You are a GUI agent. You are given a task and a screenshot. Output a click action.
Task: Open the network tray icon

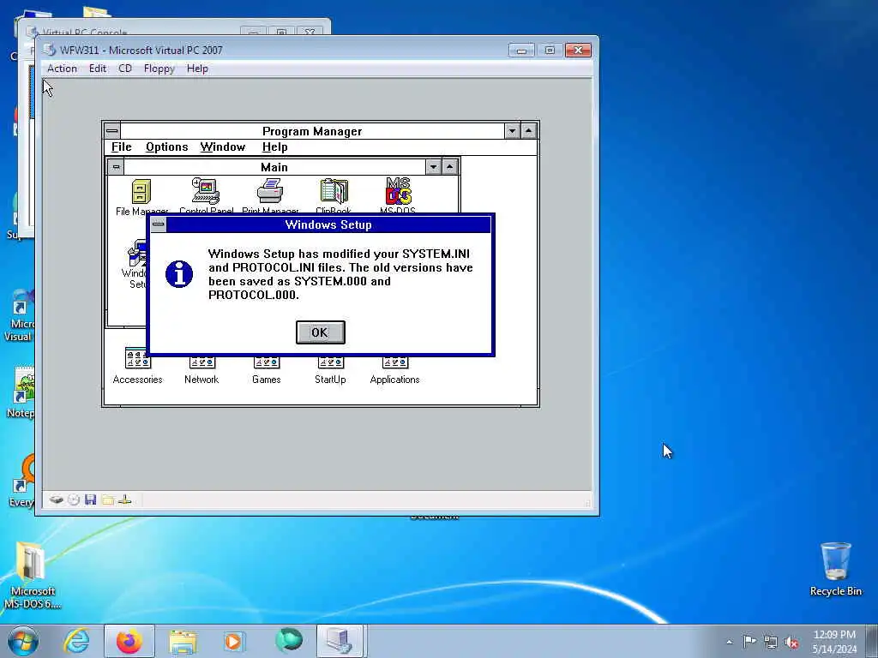(771, 642)
